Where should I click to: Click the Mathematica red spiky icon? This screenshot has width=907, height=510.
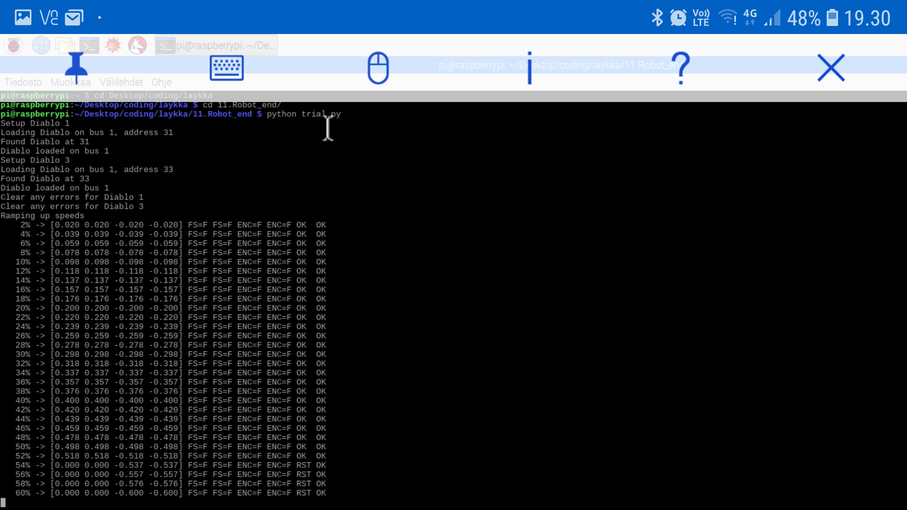click(x=113, y=46)
